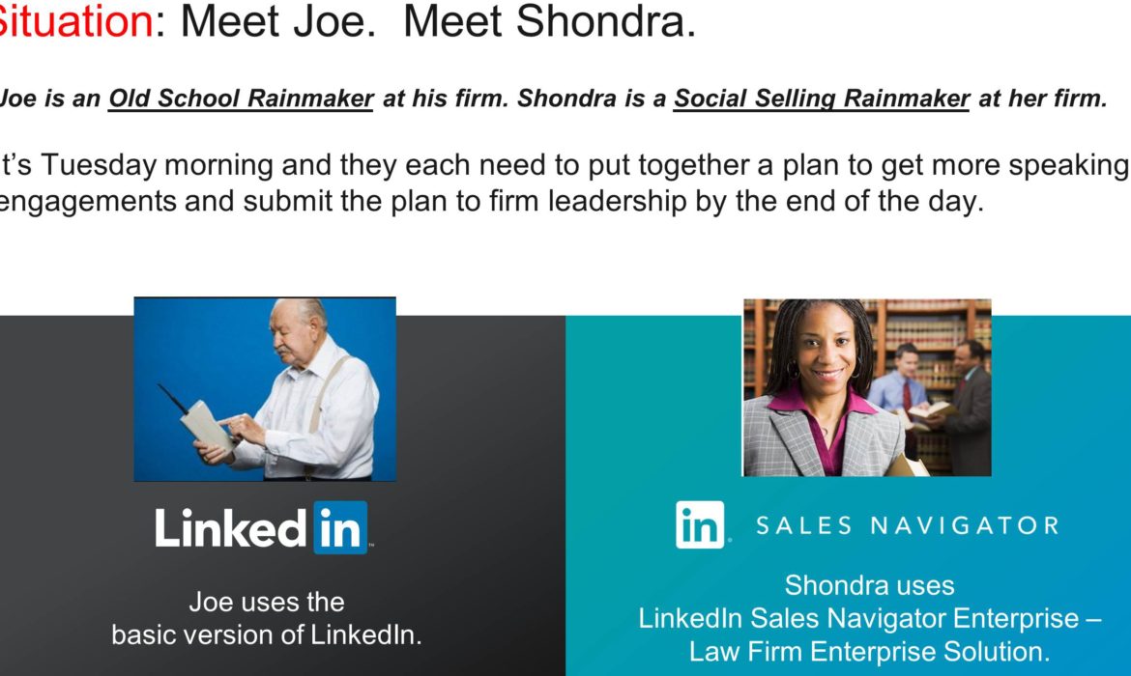
Task: Click the 'SALES NAVIGATOR' title text
Action: pos(908,525)
